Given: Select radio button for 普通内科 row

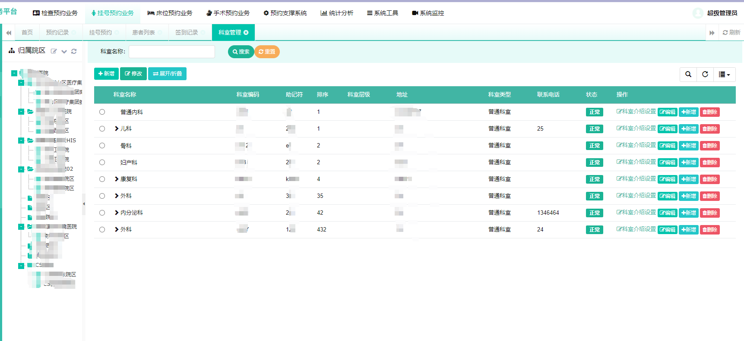Looking at the screenshot, I should tap(102, 112).
